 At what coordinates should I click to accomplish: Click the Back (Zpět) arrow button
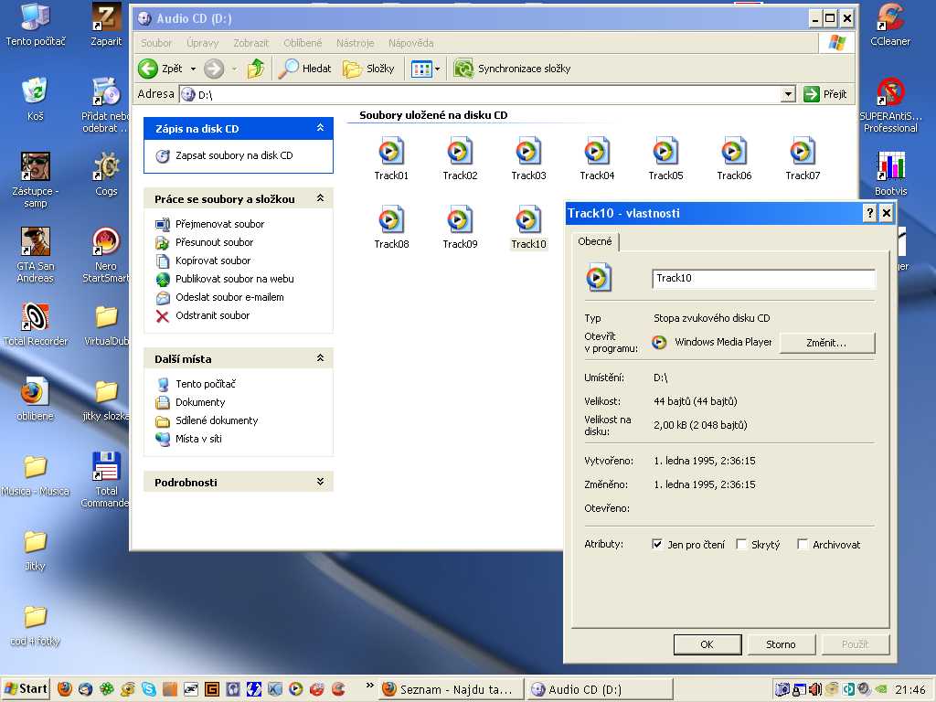click(x=148, y=69)
